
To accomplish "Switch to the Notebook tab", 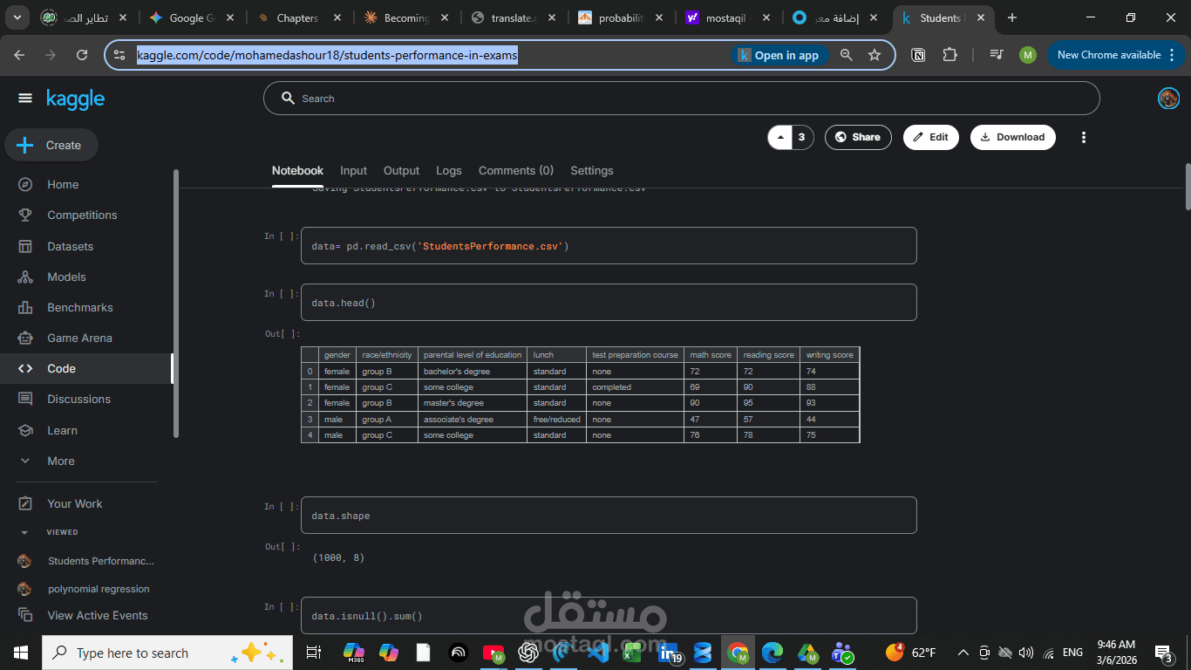I will click(297, 171).
